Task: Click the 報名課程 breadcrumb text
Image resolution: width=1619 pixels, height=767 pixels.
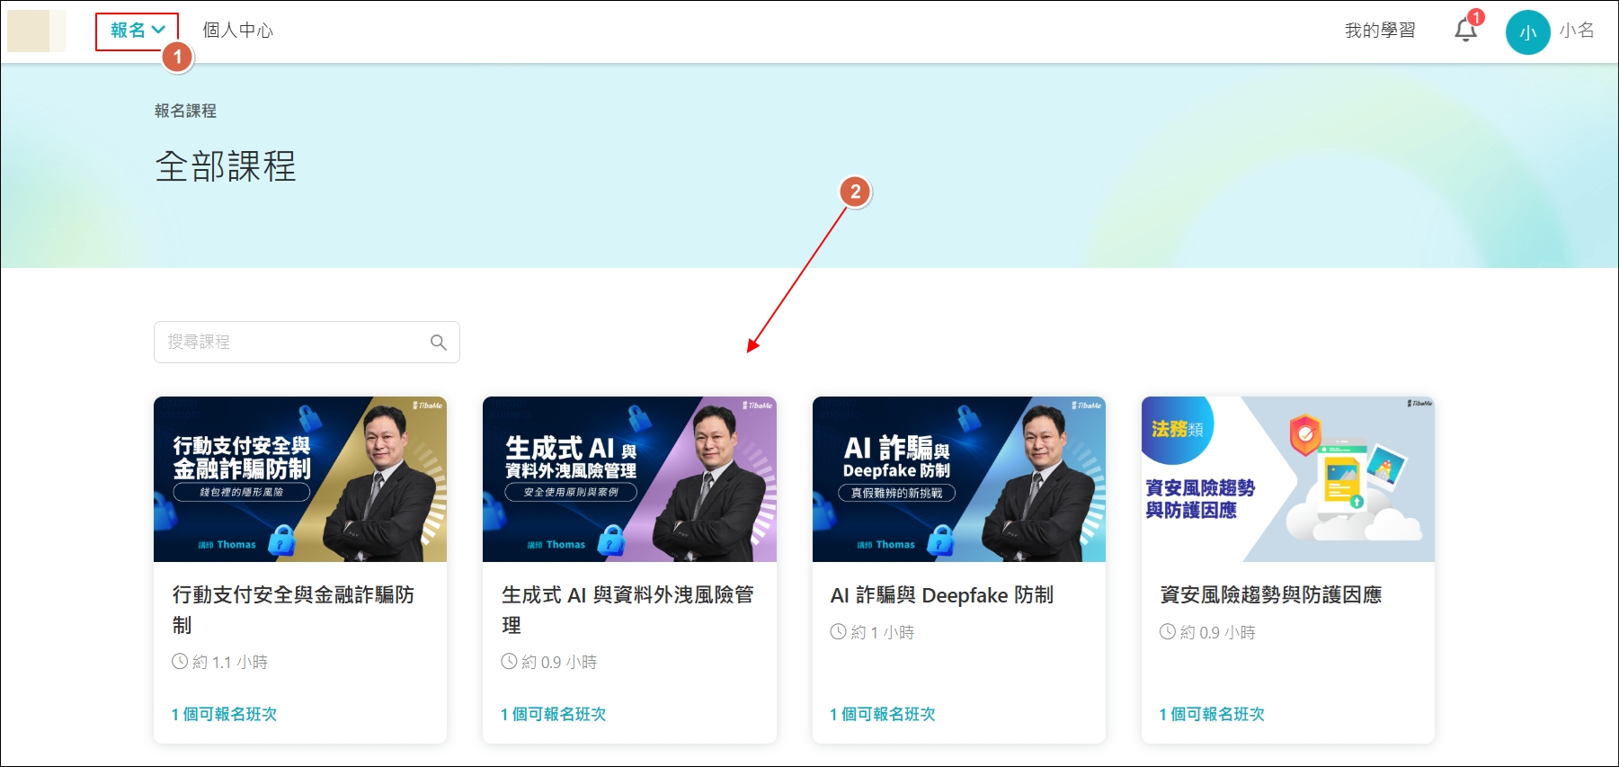Action: pyautogui.click(x=185, y=111)
